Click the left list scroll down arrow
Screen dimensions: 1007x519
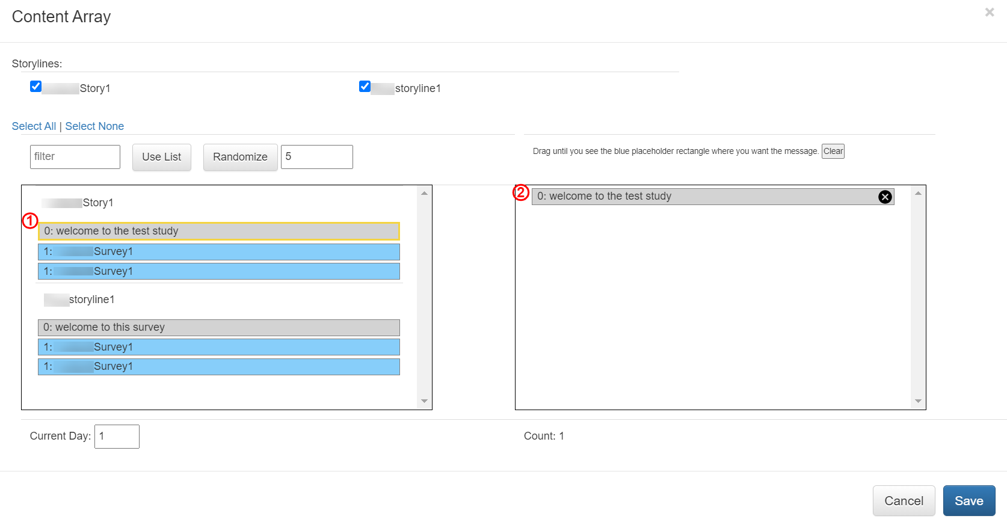(x=425, y=401)
